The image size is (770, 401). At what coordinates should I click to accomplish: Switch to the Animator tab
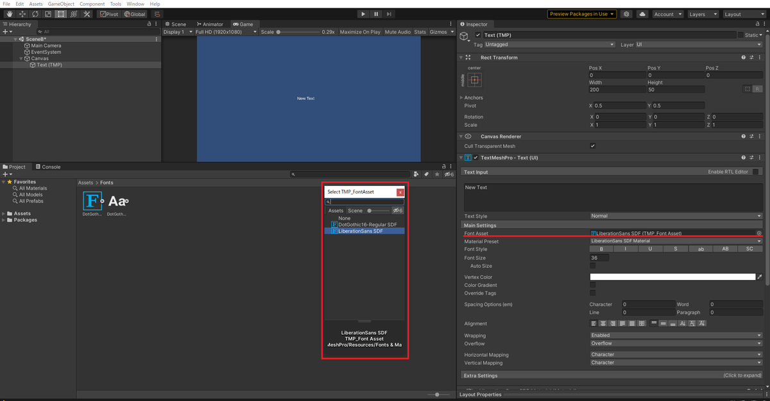point(209,24)
